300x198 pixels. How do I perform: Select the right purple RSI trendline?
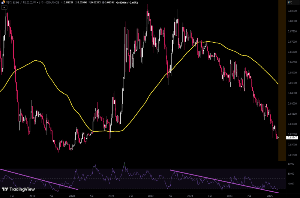tap(225, 181)
